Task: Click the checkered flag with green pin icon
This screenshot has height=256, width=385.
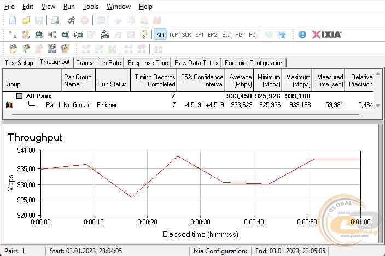Action: [x=26, y=49]
